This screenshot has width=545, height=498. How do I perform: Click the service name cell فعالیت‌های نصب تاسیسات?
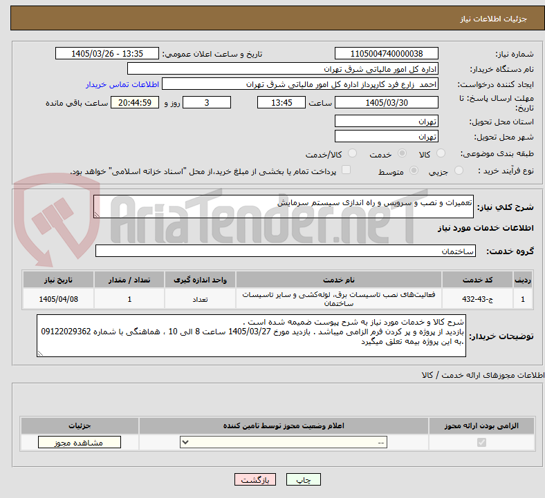[x=338, y=299]
